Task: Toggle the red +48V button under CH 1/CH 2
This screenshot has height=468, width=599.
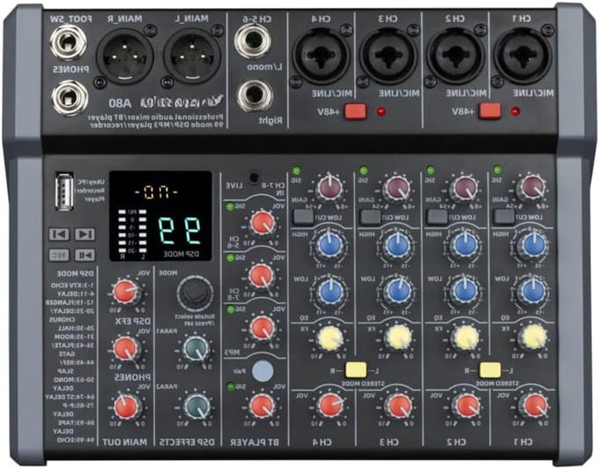Action: (490, 111)
